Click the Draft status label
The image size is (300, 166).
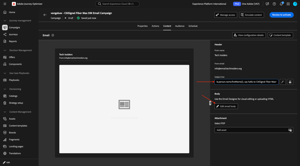tap(70, 18)
